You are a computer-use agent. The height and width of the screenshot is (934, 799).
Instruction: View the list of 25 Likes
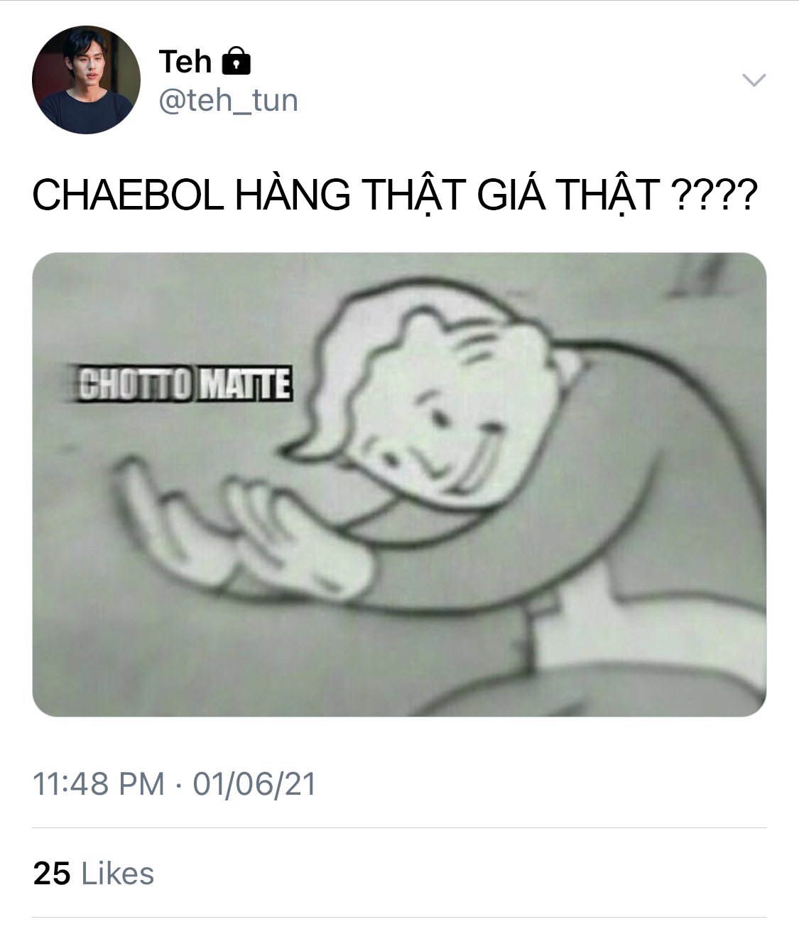click(94, 874)
